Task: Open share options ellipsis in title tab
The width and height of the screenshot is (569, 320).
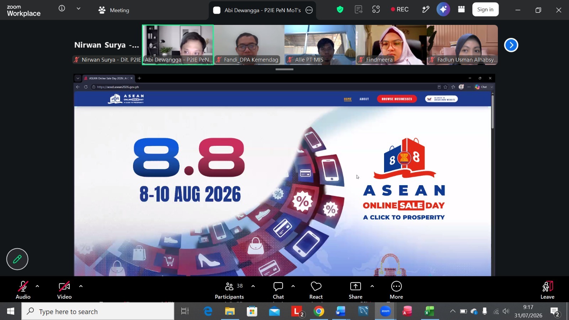Action: pos(309,10)
